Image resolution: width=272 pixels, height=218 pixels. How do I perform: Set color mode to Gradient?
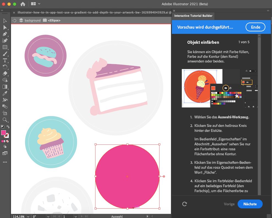(5, 141)
